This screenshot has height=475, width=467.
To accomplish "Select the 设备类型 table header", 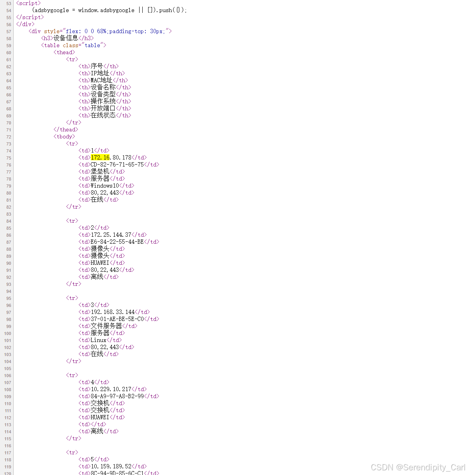I will [103, 94].
